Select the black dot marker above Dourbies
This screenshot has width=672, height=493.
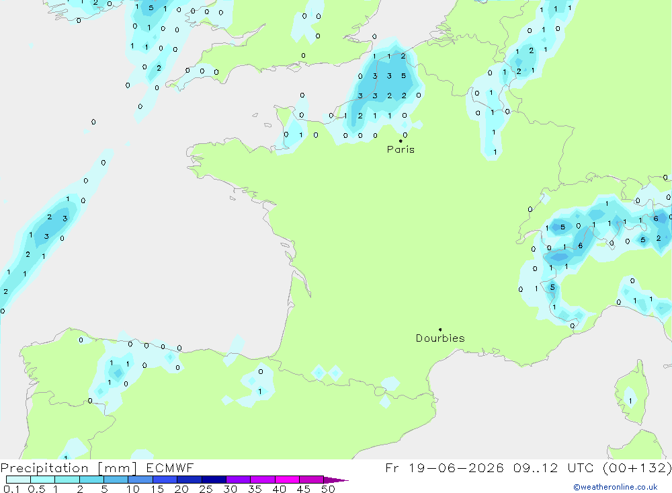[440, 330]
